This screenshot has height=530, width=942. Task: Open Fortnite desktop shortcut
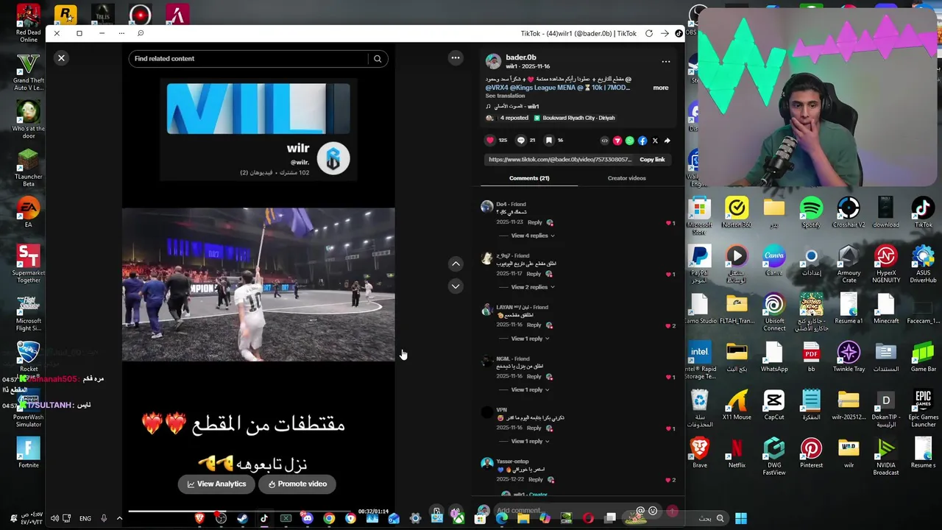tap(28, 453)
